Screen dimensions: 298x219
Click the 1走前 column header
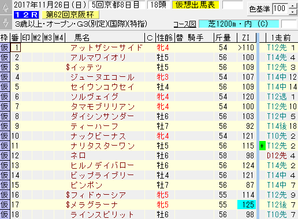tap(281, 38)
